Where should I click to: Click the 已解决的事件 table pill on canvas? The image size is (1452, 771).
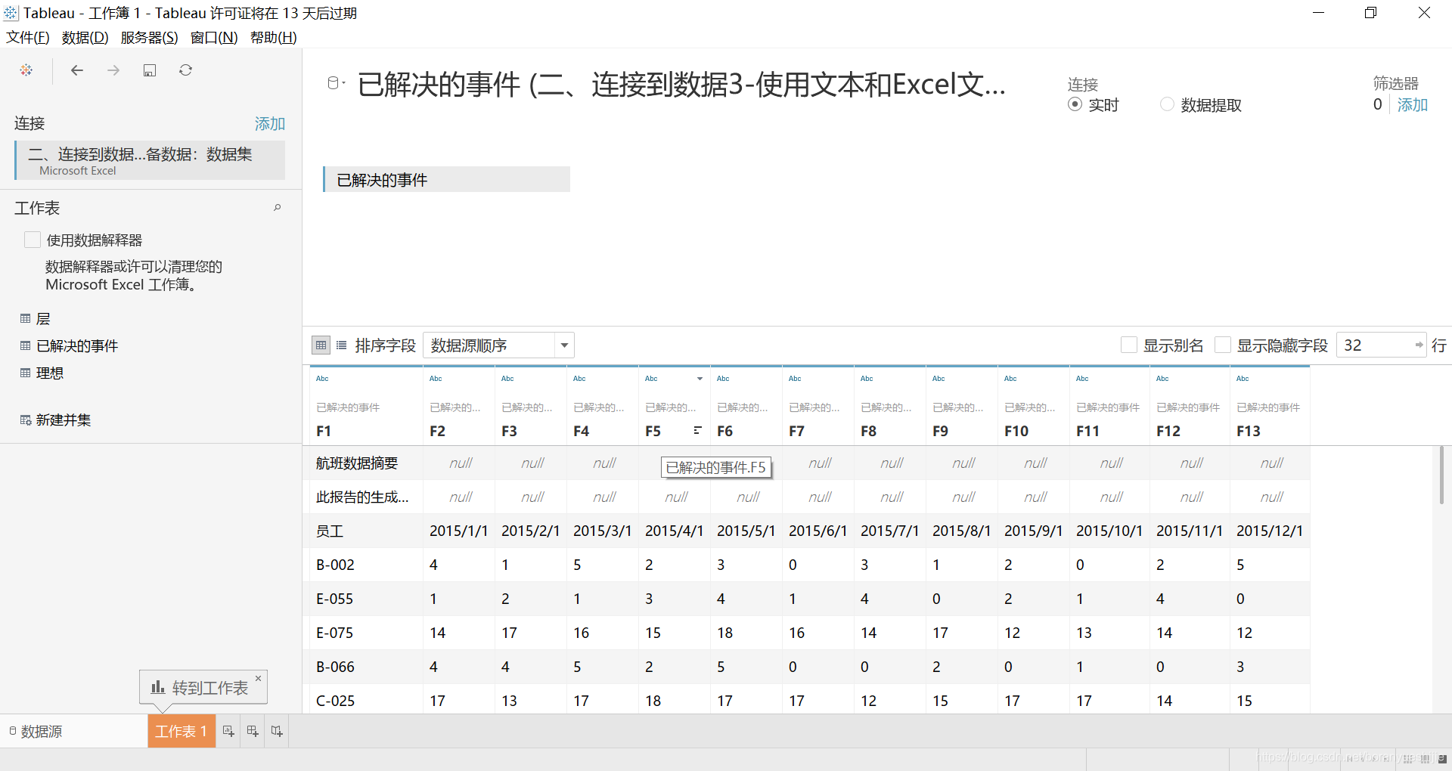click(x=446, y=180)
